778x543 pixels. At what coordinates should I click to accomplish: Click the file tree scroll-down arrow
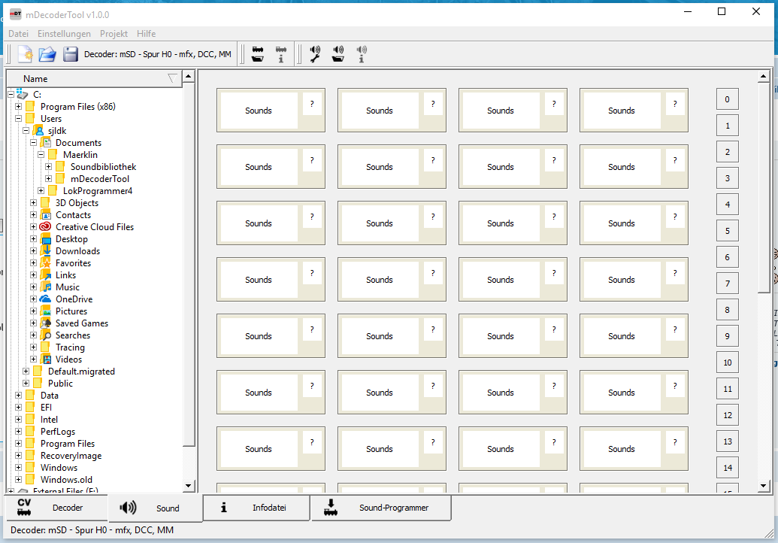189,486
